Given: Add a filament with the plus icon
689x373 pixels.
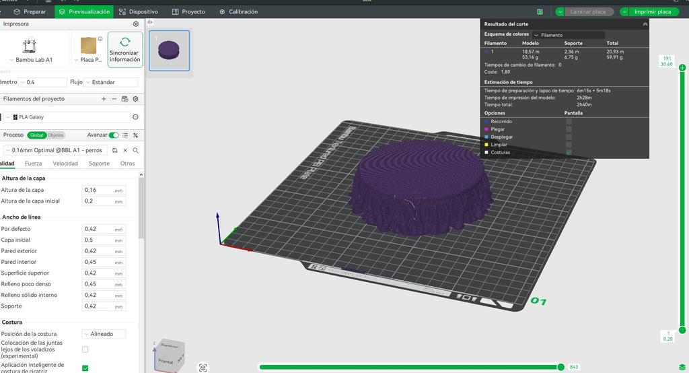Looking at the screenshot, I should [104, 99].
